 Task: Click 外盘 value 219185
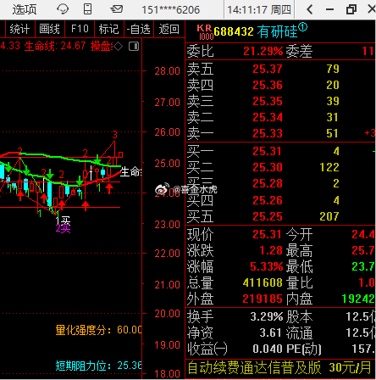coord(263,299)
